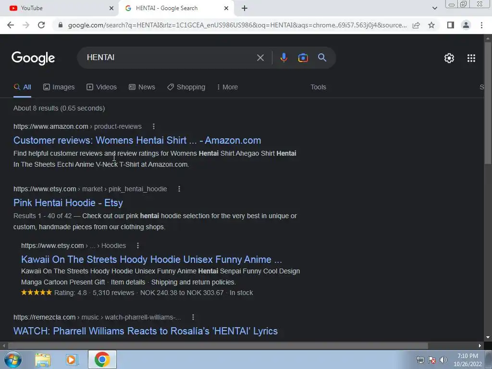Open the taskbar clock and date

pos(467,360)
